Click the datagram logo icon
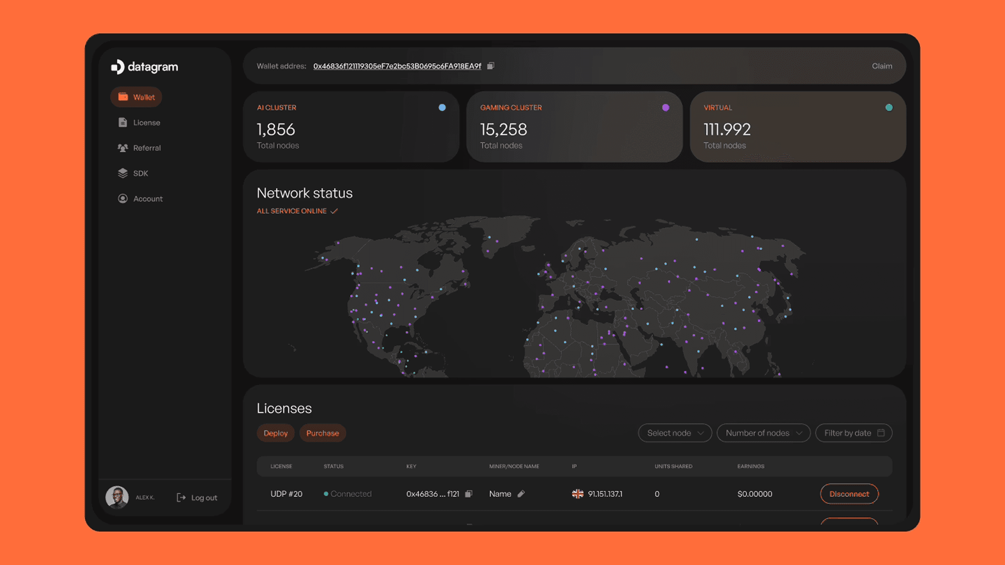Image resolution: width=1005 pixels, height=565 pixels. coord(117,67)
